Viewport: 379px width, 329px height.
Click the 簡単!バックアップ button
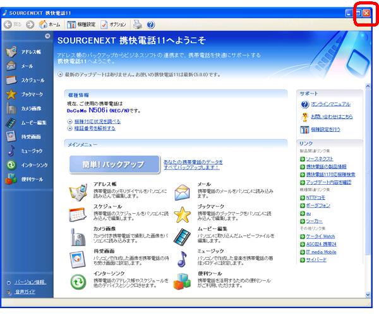pyautogui.click(x=114, y=164)
